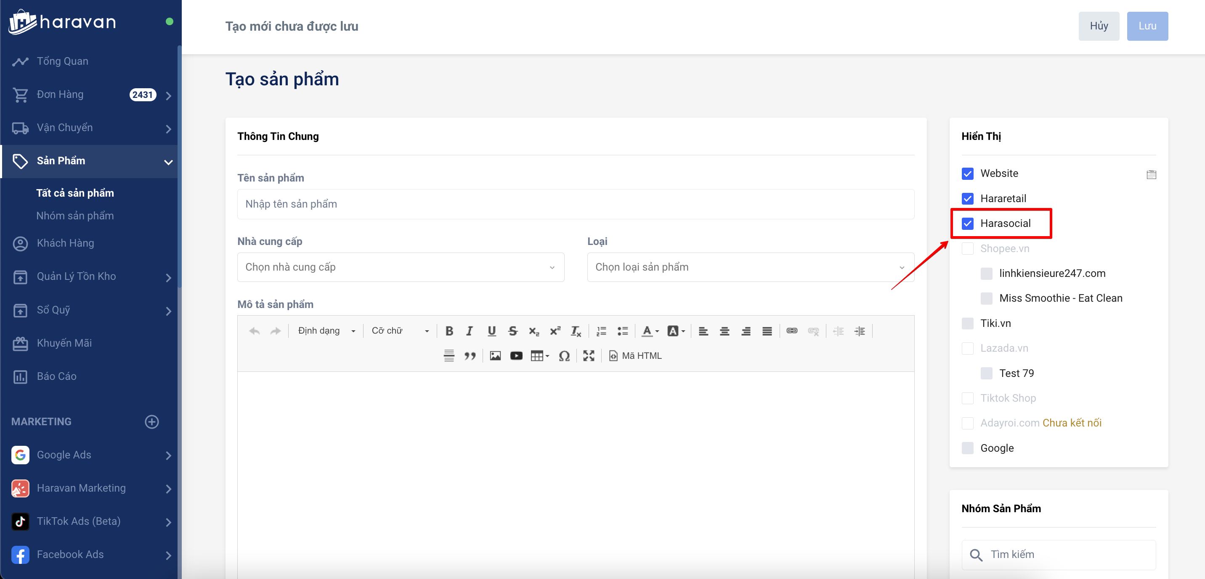Click the Hủy cancel button
The image size is (1205, 579).
pyautogui.click(x=1099, y=26)
